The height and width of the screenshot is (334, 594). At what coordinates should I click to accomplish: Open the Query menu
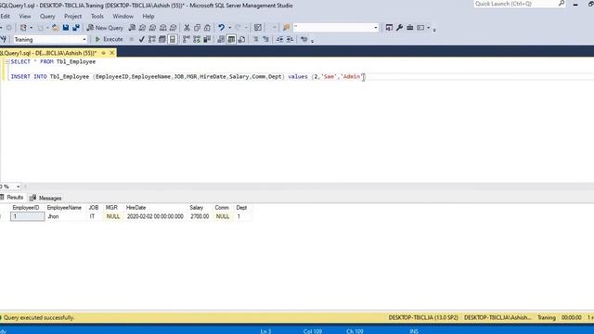tap(47, 17)
